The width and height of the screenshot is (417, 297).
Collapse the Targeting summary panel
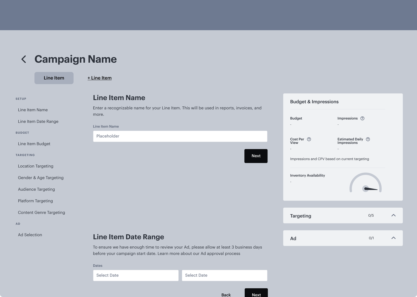(x=393, y=215)
